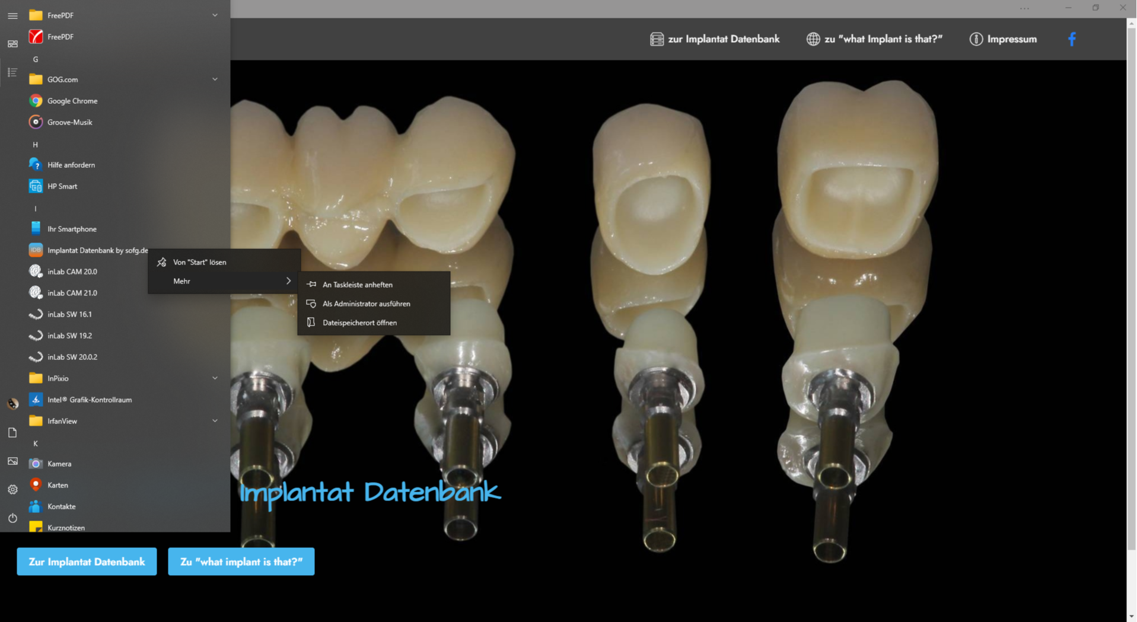The width and height of the screenshot is (1137, 622).
Task: Open the Kamera app
Action: (x=59, y=464)
